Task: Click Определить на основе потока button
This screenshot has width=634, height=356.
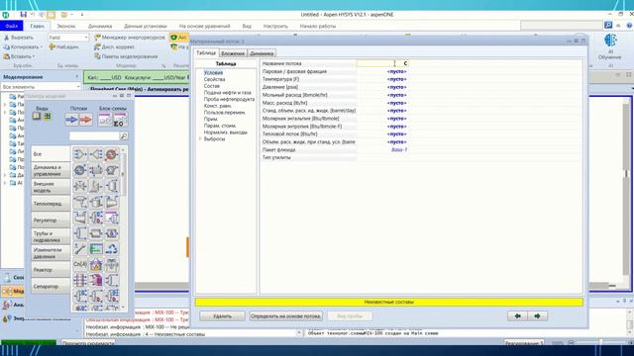Action: pos(286,316)
